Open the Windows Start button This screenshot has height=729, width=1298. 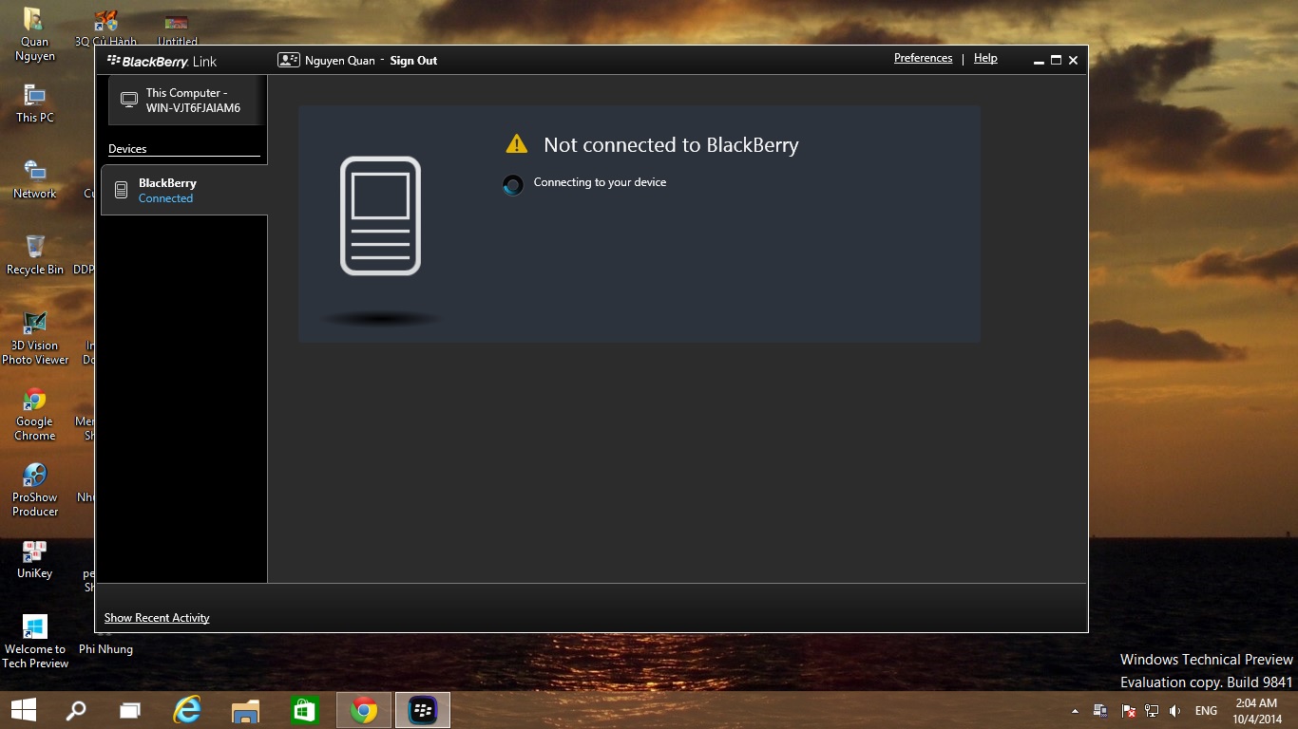tap(23, 710)
